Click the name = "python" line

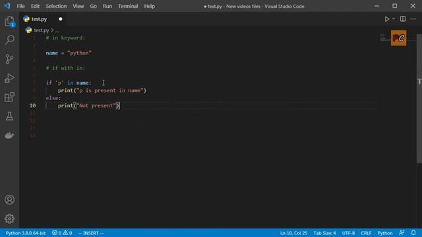coord(69,53)
